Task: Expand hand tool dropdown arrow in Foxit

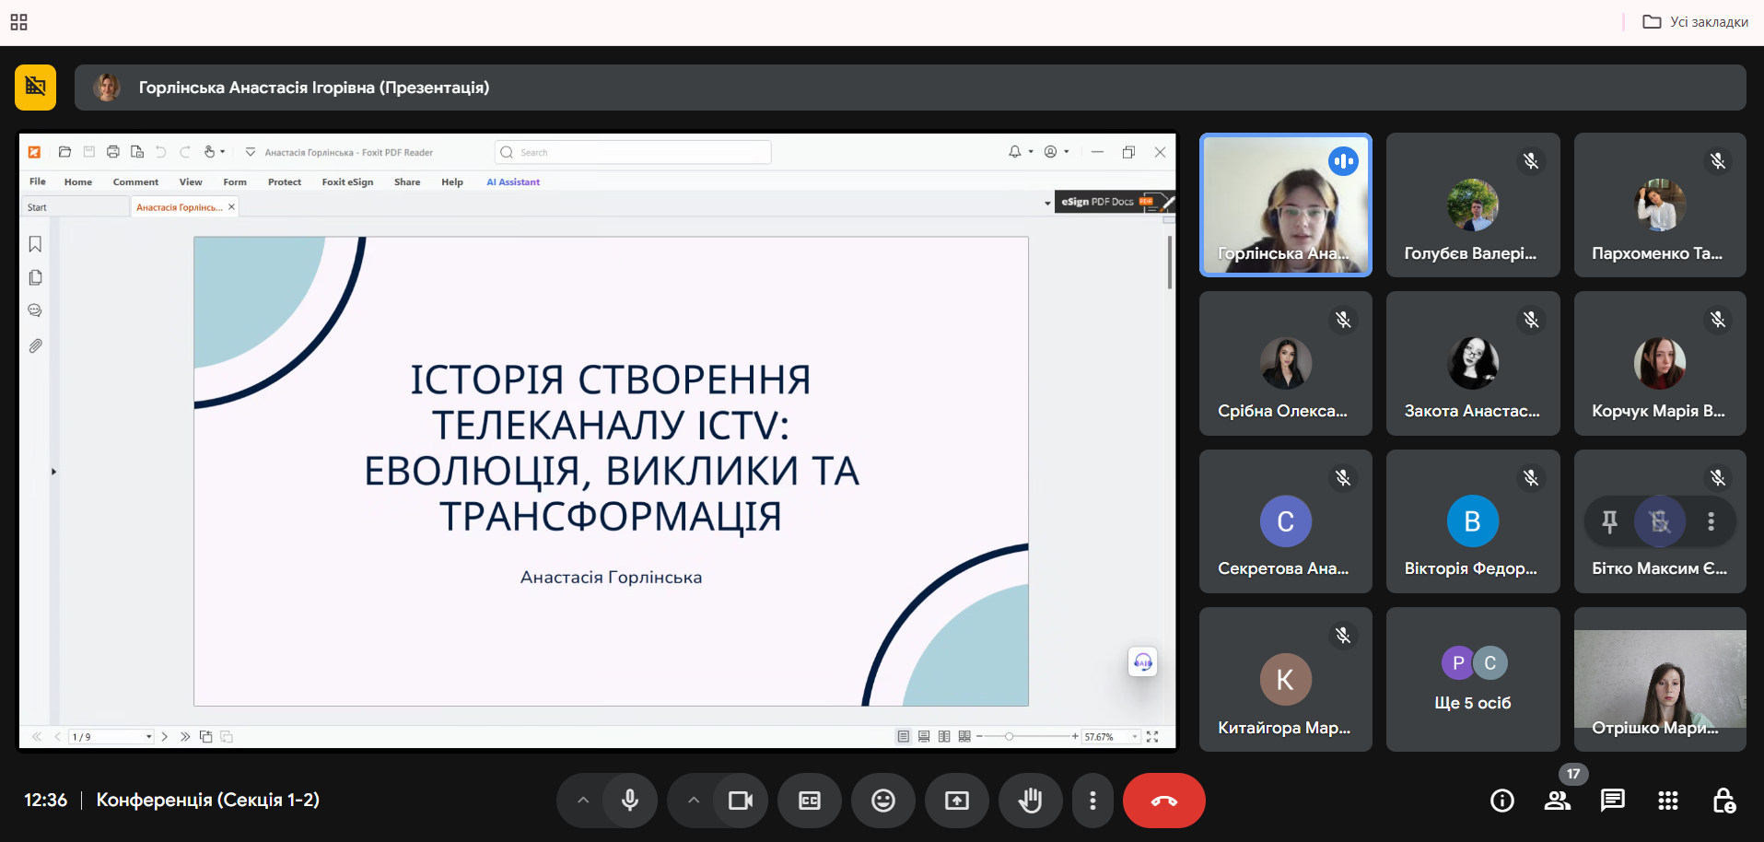Action: [x=223, y=152]
